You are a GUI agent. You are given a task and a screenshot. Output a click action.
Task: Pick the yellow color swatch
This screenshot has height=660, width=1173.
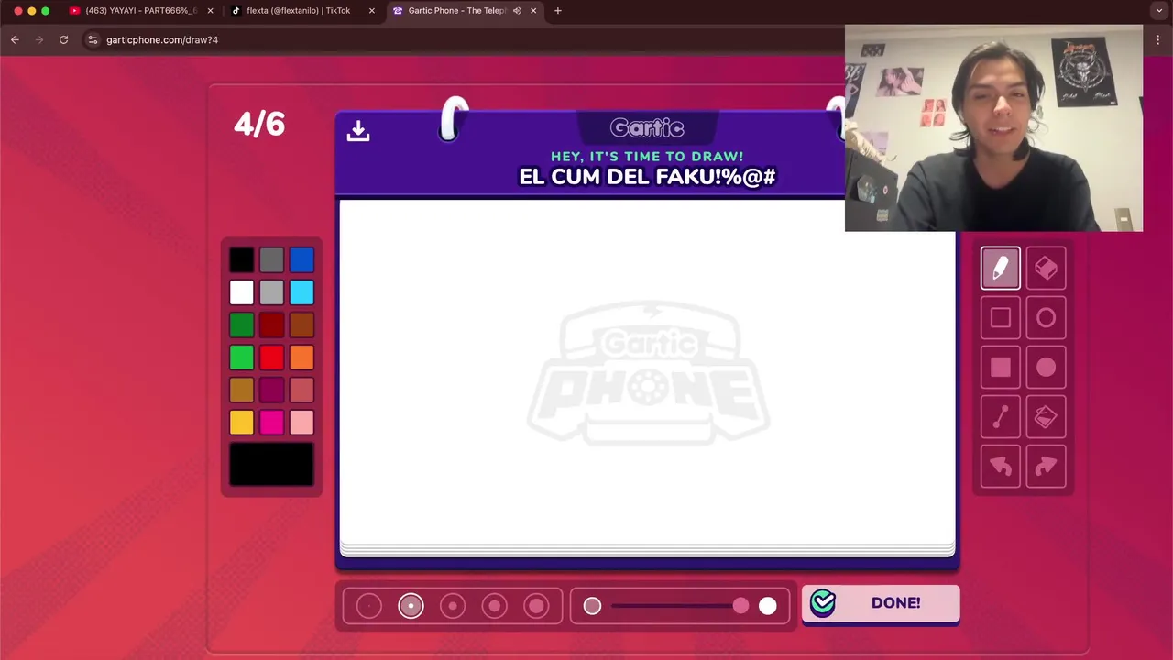241,422
